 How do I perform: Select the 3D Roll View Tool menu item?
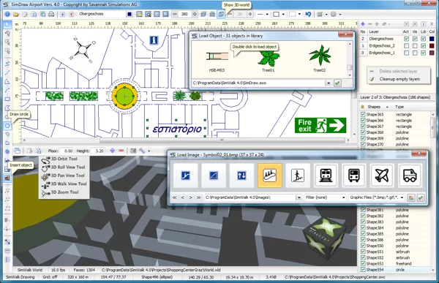pos(64,167)
